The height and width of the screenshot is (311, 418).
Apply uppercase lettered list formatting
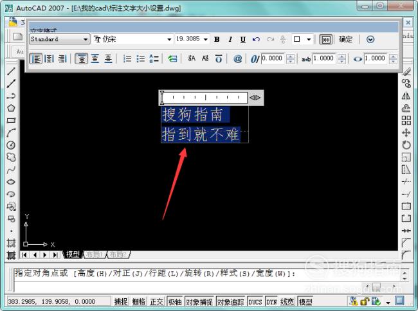click(x=154, y=58)
